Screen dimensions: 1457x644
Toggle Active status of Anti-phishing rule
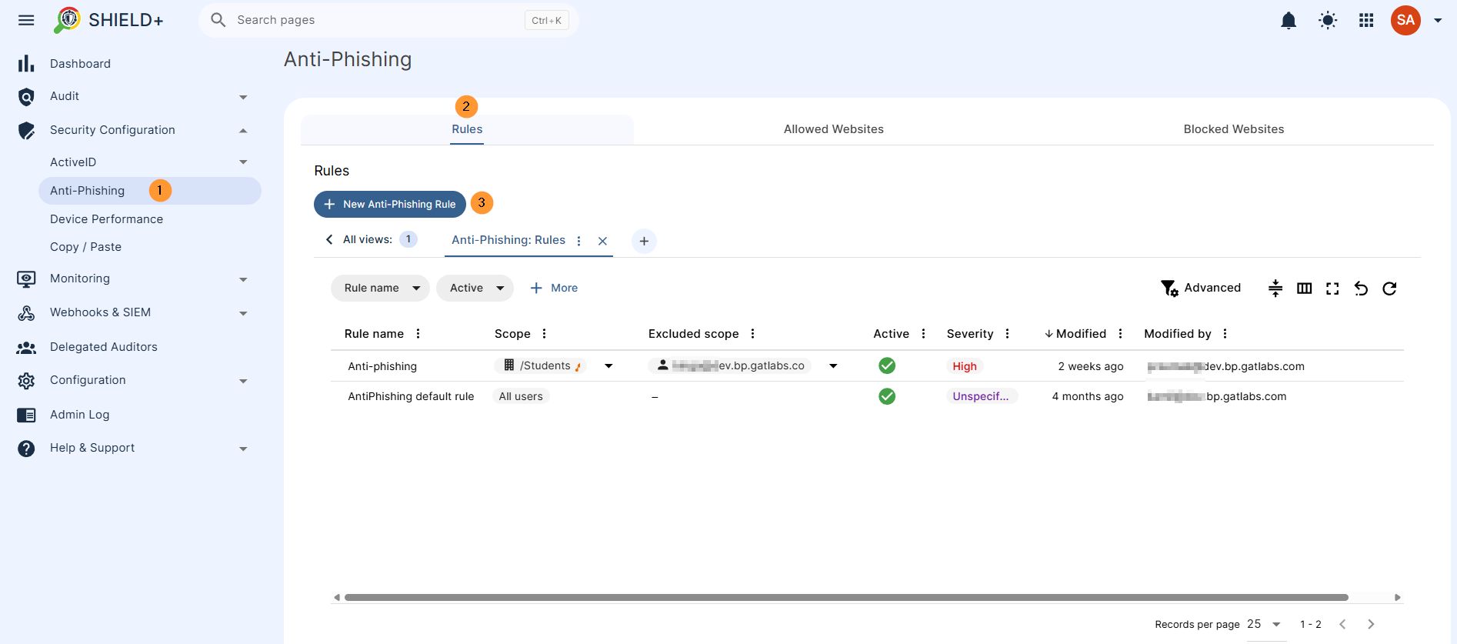coord(887,365)
